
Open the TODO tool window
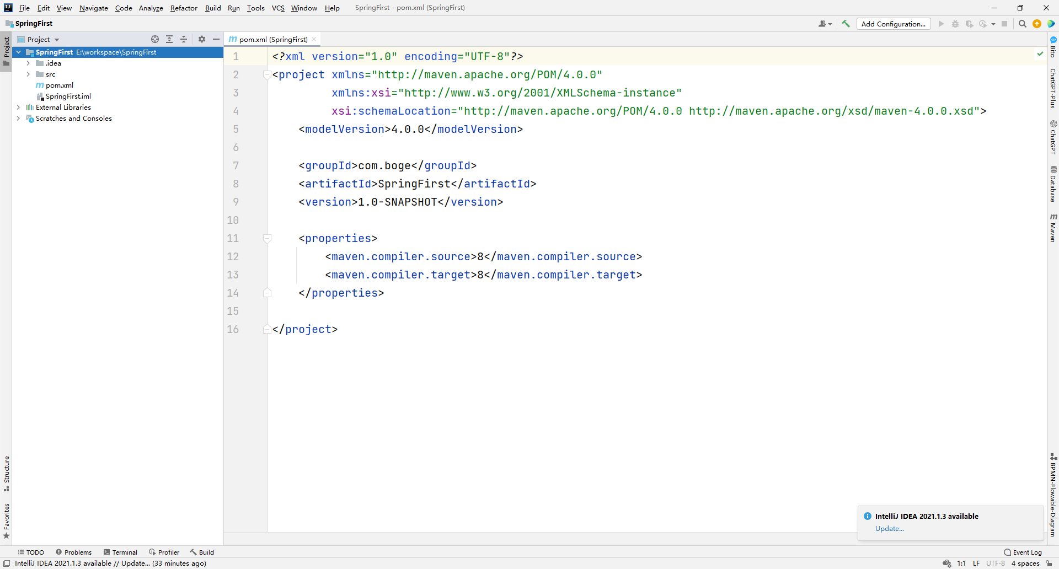(31, 552)
